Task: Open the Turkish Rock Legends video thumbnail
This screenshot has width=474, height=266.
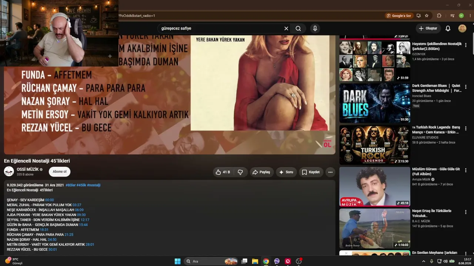Action: click(x=375, y=145)
